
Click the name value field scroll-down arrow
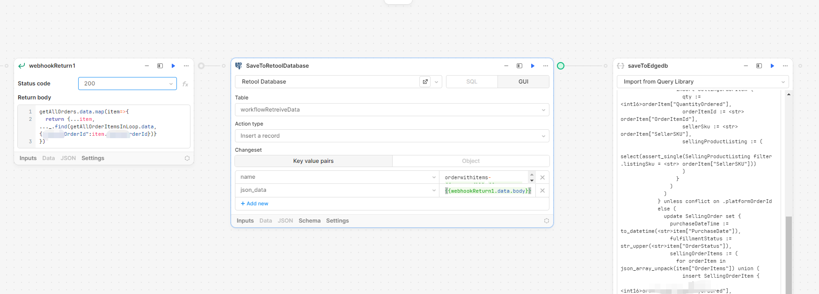pyautogui.click(x=532, y=181)
